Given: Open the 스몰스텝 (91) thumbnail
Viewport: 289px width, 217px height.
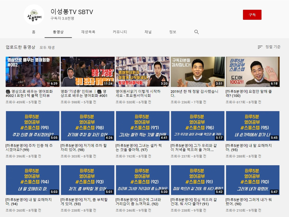Looking at the screenshot, I should click(x=197, y=180).
